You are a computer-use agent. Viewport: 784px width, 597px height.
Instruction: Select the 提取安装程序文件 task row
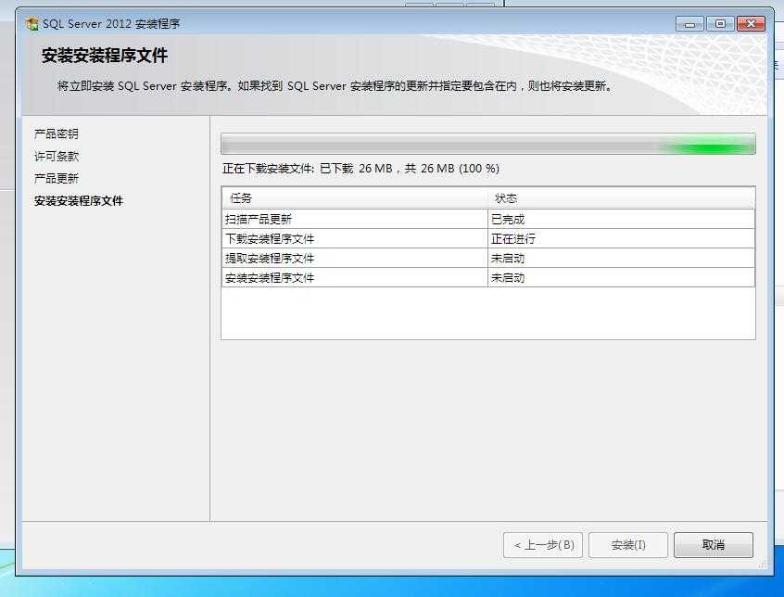pos(488,258)
